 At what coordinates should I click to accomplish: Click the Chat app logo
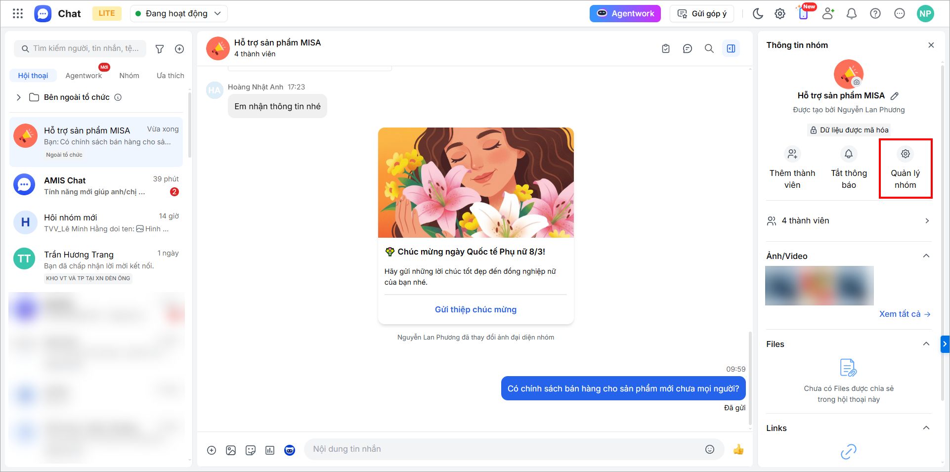43,13
